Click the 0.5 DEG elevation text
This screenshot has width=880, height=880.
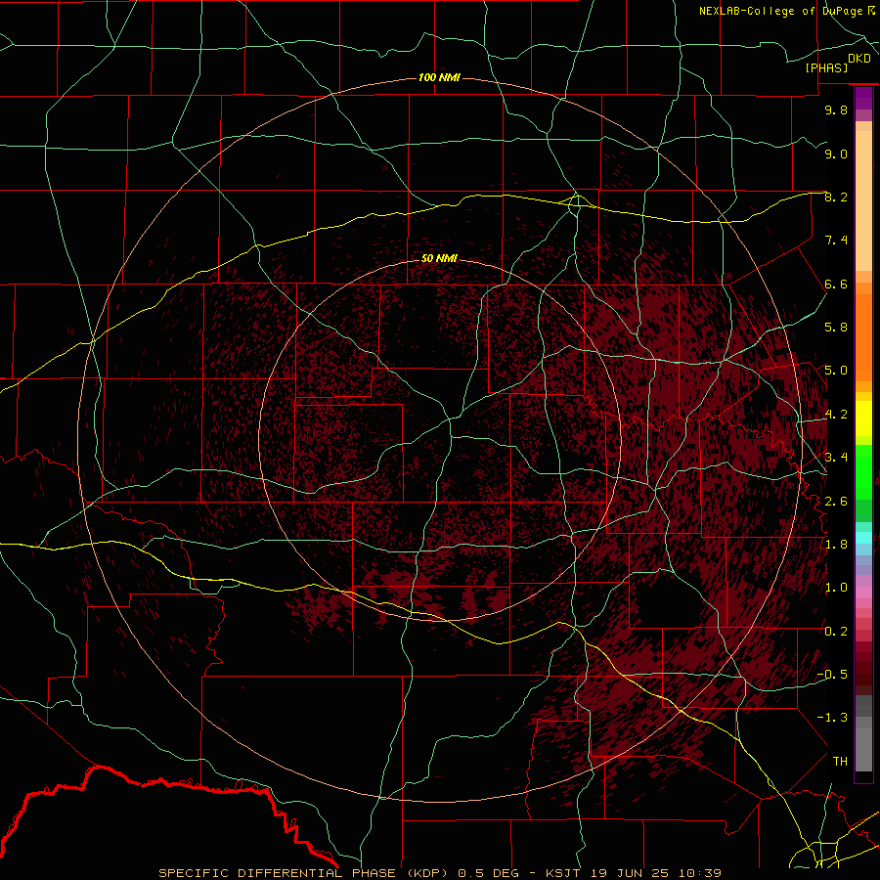coord(490,873)
